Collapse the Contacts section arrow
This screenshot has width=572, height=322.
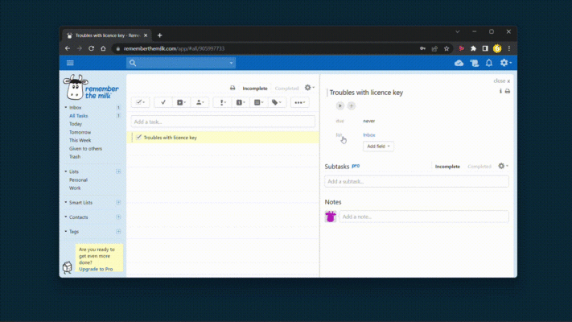[x=66, y=217]
